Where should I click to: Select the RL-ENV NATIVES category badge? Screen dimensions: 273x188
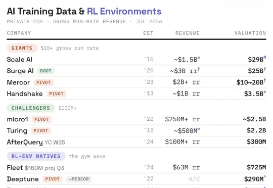coord(36,156)
